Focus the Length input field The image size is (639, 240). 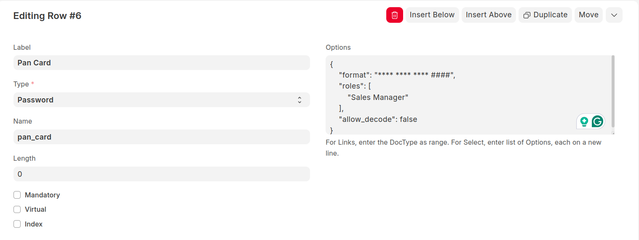pos(161,174)
